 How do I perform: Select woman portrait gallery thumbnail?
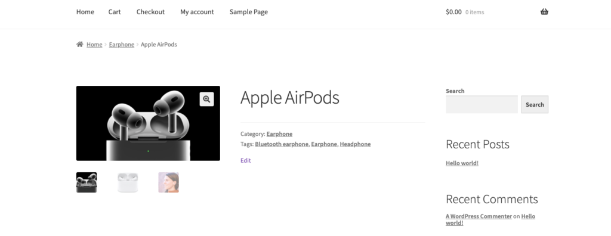tap(168, 182)
